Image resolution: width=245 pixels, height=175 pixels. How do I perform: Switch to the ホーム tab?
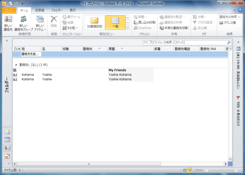(x=24, y=10)
